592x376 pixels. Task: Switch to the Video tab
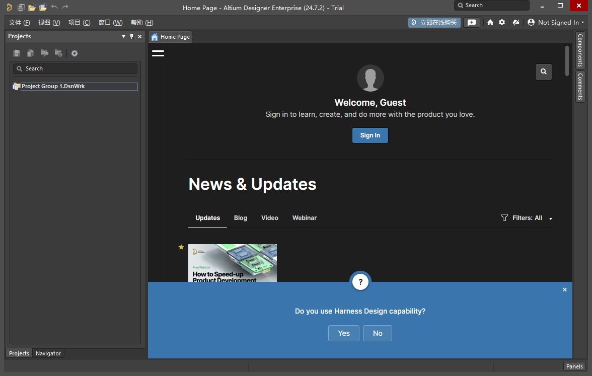pos(270,218)
